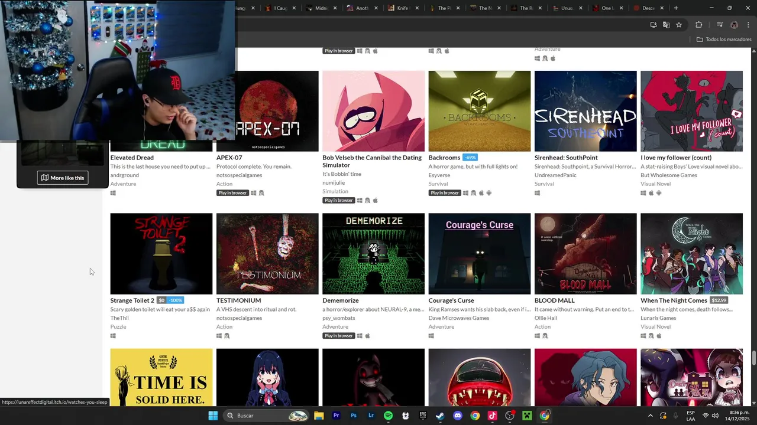This screenshot has width=757, height=425.
Task: Bookmark this page with the star icon
Action: click(x=679, y=25)
